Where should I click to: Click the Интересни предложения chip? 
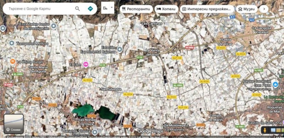tap(207, 9)
